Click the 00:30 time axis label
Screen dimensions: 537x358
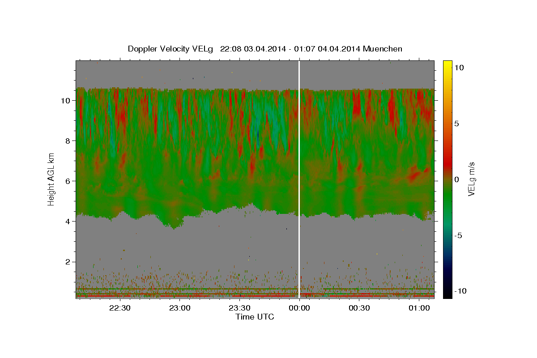[359, 308]
